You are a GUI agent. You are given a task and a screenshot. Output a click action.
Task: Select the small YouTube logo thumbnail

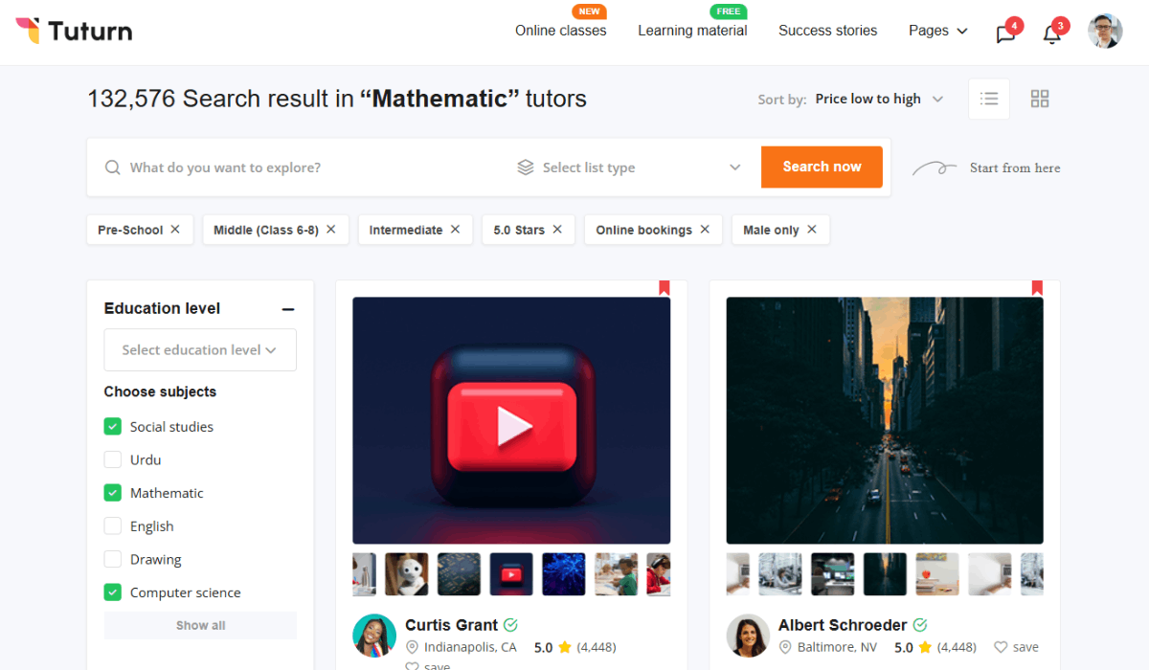(511, 574)
